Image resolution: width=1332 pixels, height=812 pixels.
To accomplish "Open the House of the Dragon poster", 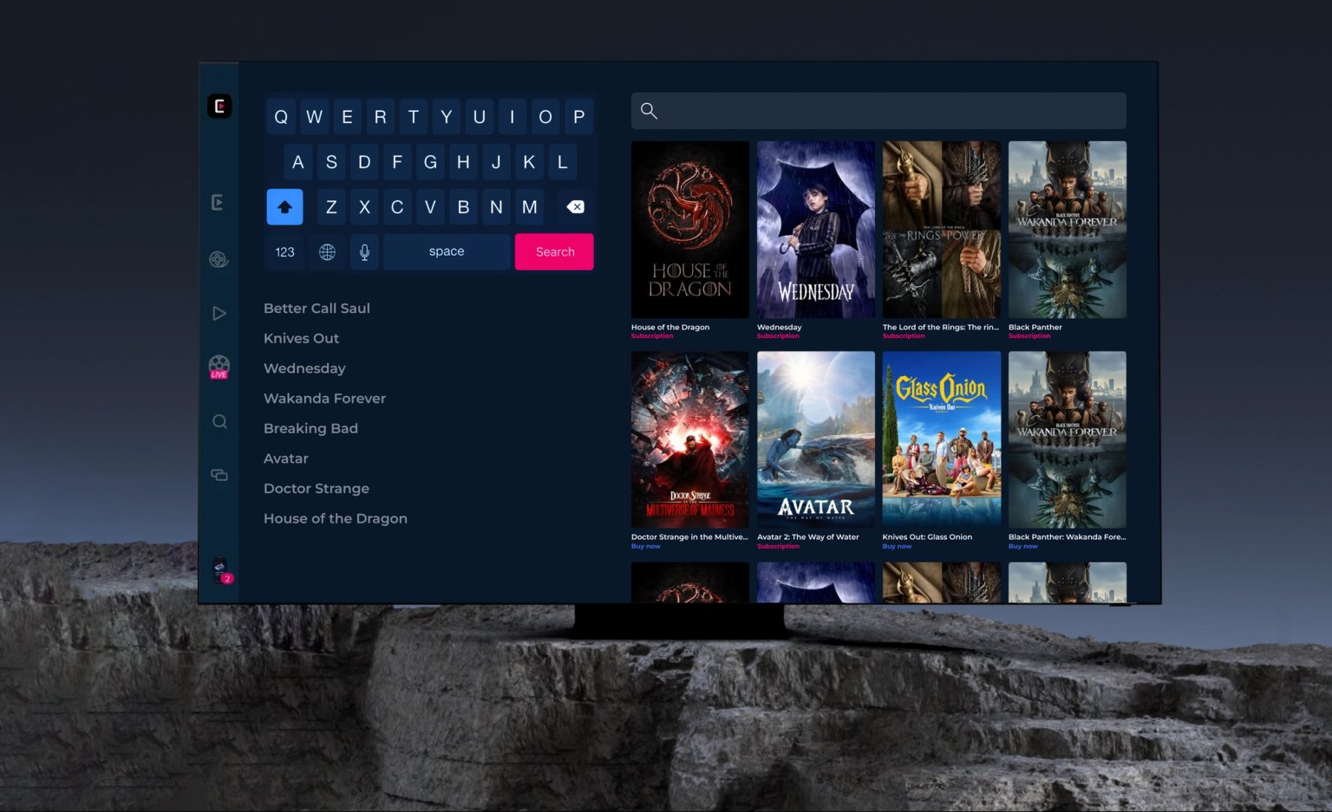I will [690, 230].
